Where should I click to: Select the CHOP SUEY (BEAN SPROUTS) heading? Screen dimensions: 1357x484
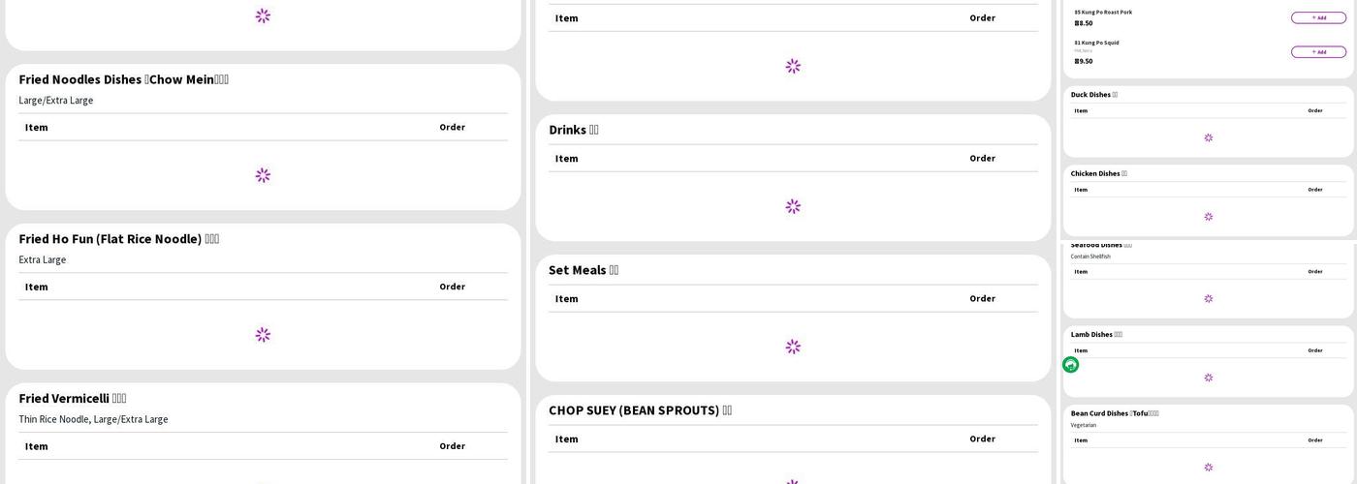(x=640, y=410)
